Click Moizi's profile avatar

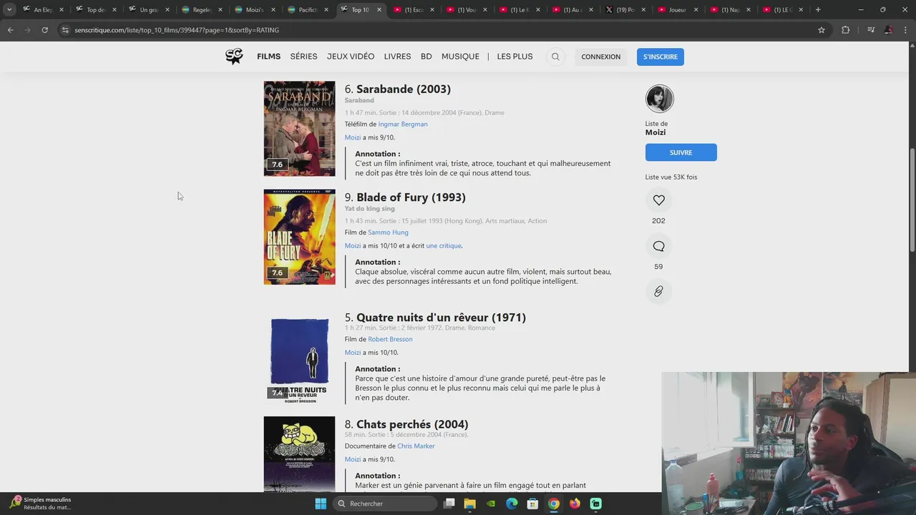[x=659, y=99]
